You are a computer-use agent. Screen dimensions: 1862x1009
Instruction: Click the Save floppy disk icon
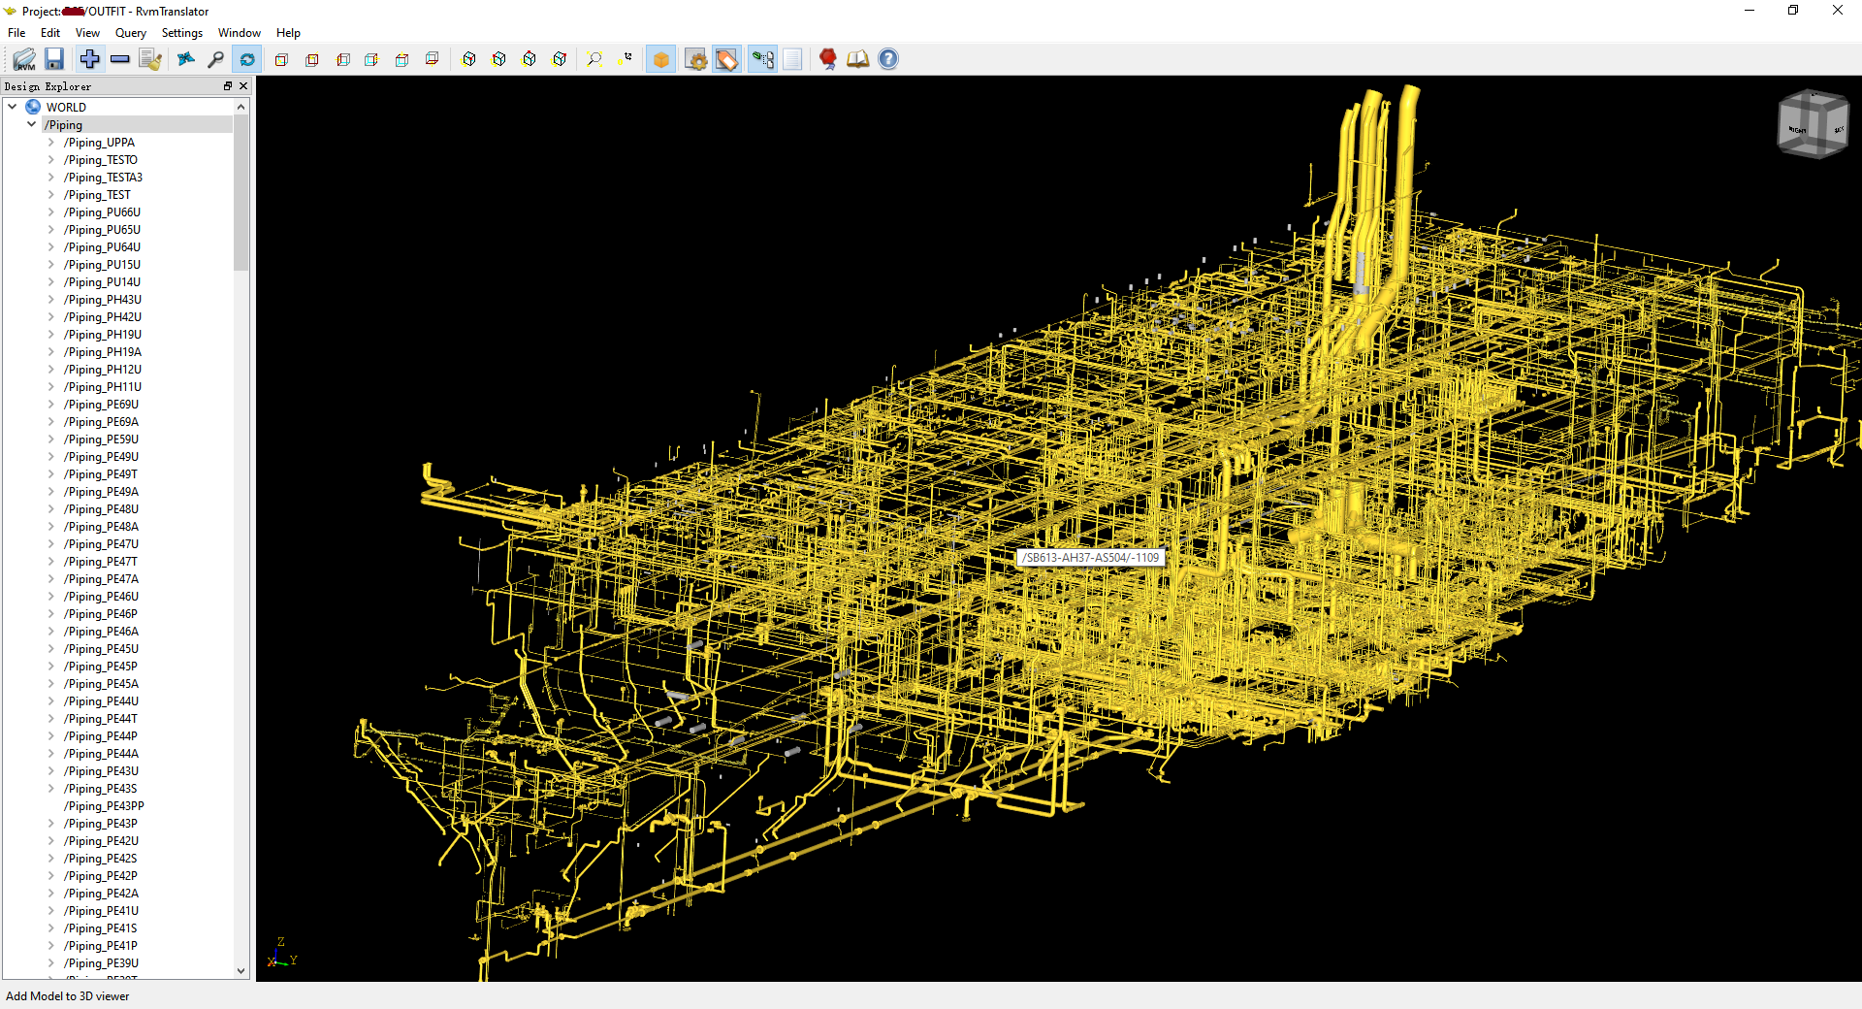click(x=54, y=59)
